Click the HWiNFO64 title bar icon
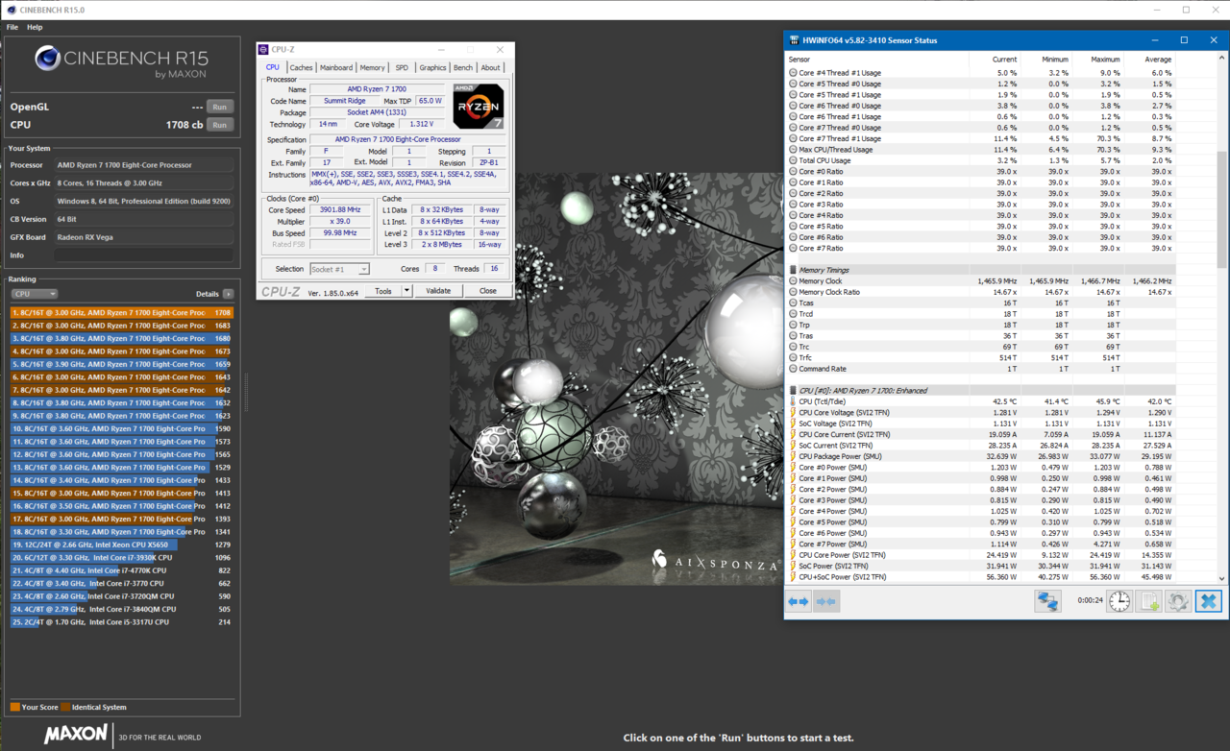 794,40
